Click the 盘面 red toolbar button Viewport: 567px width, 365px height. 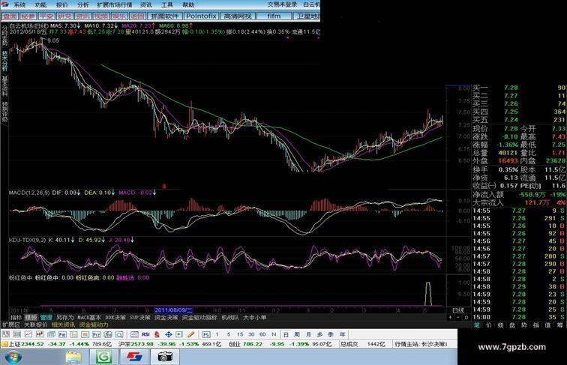10,16
